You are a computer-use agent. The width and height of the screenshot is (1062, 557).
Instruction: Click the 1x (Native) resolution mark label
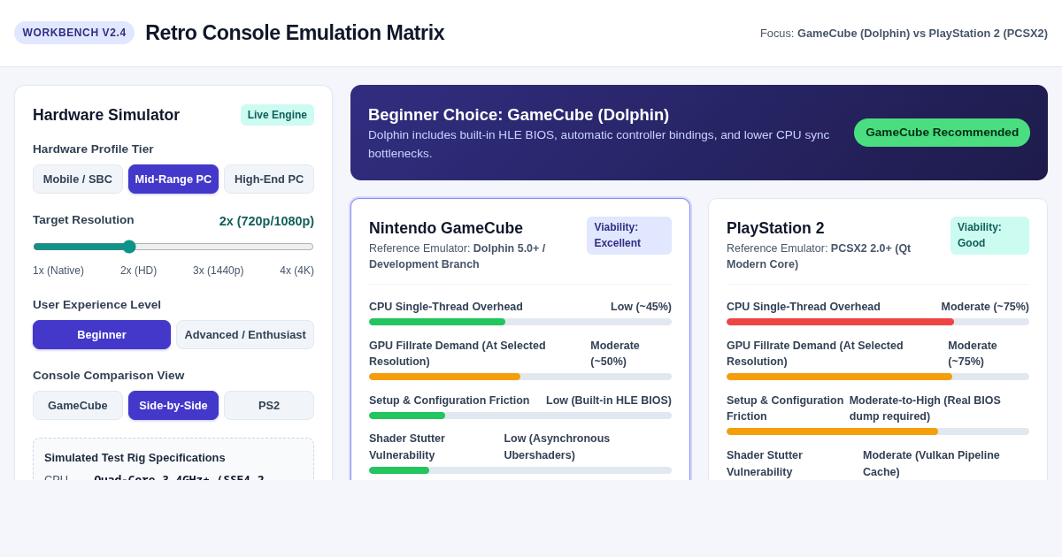click(x=58, y=271)
